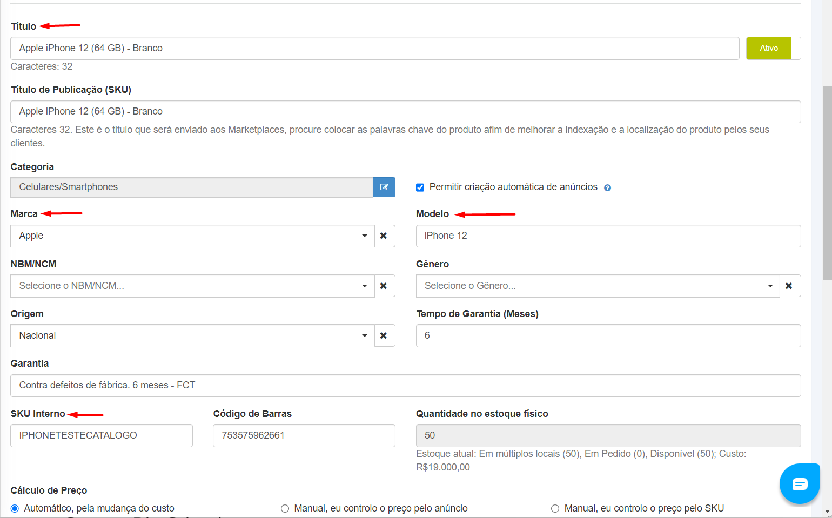Click the Quantidade no estoque físico field
Image resolution: width=832 pixels, height=518 pixels.
[608, 435]
